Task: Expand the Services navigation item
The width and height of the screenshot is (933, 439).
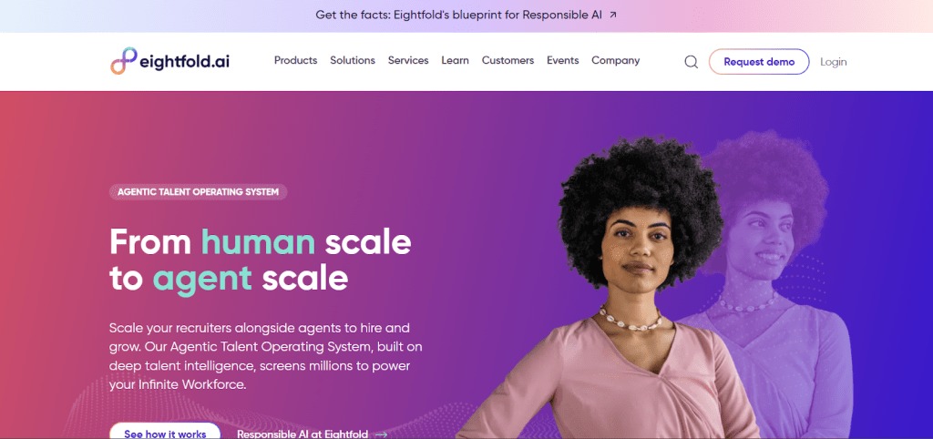Action: coord(408,61)
